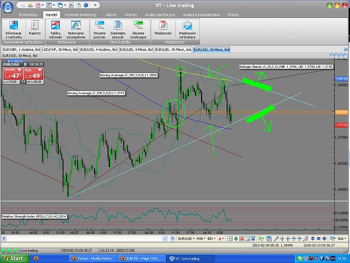
Task: Switch to EUR/USD, 4-Godziny, Bid chart tab
Action: tap(99, 49)
